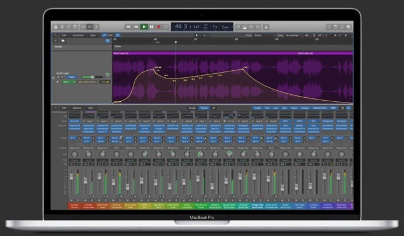Screen dimensions: 404x236
Task: Start recording with the red Record button
Action: (x=159, y=27)
